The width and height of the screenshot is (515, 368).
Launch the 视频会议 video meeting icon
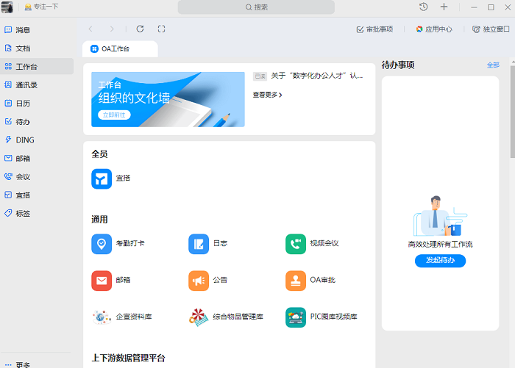point(296,244)
